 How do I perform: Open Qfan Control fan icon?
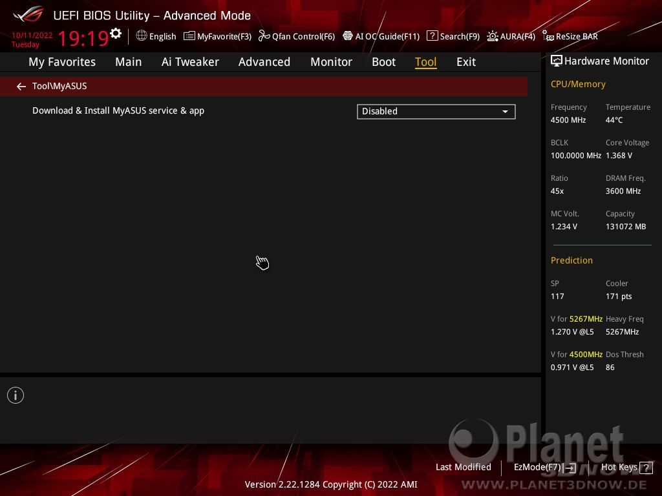pyautogui.click(x=264, y=36)
